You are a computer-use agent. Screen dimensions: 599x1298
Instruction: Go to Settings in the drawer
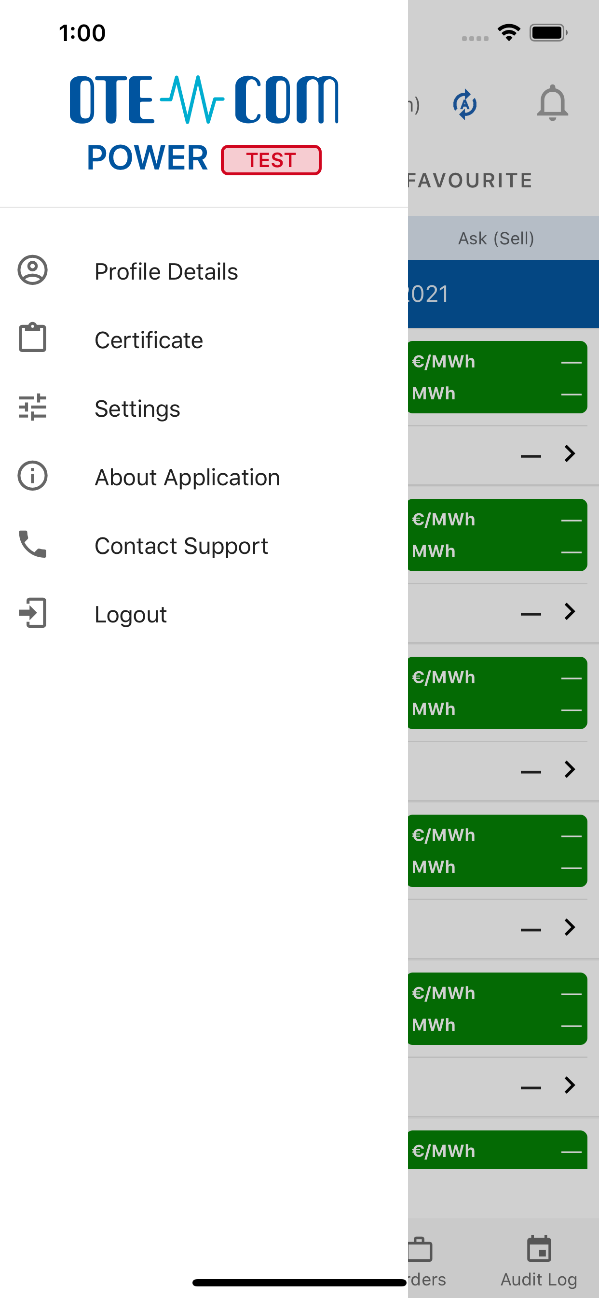(204, 408)
